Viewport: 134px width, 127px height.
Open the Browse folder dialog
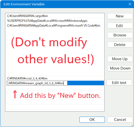120,35
